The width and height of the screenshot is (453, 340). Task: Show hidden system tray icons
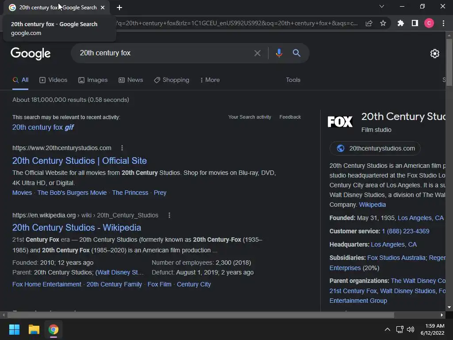click(388, 329)
